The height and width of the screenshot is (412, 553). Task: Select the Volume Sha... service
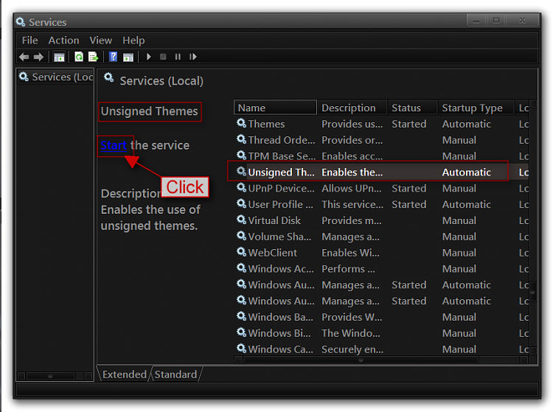tap(279, 237)
